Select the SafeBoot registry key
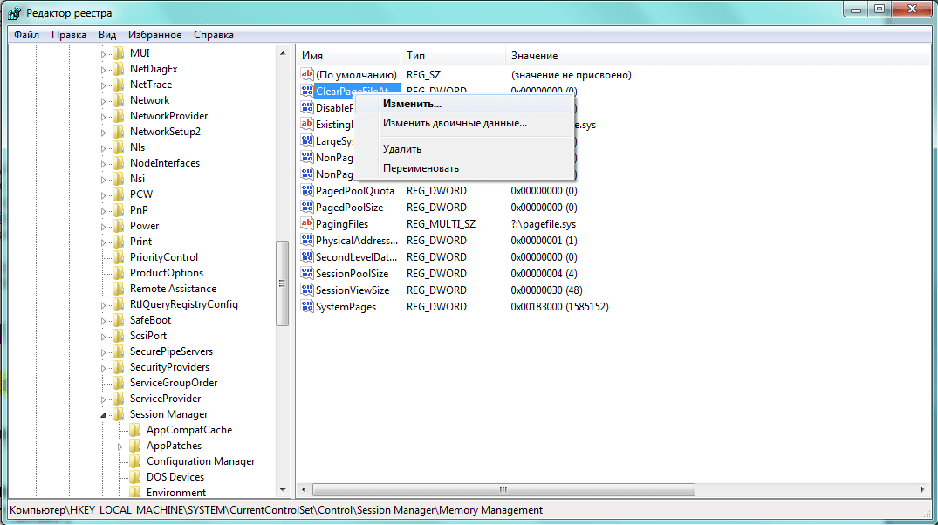The width and height of the screenshot is (938, 525). 148,320
